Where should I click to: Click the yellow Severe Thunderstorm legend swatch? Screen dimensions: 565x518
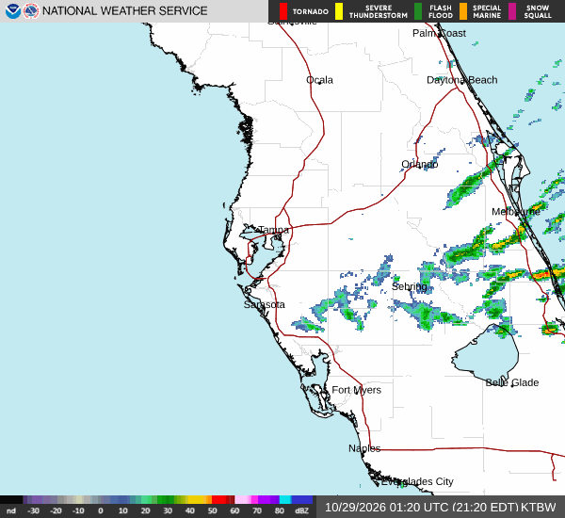point(339,11)
